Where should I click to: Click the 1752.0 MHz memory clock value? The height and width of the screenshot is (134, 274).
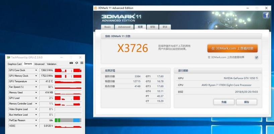click(x=47, y=76)
